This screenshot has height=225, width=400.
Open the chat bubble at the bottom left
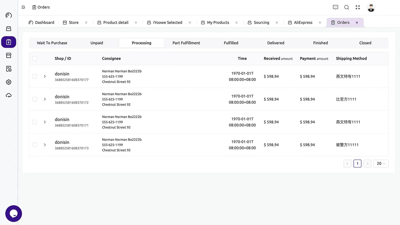pos(13,213)
